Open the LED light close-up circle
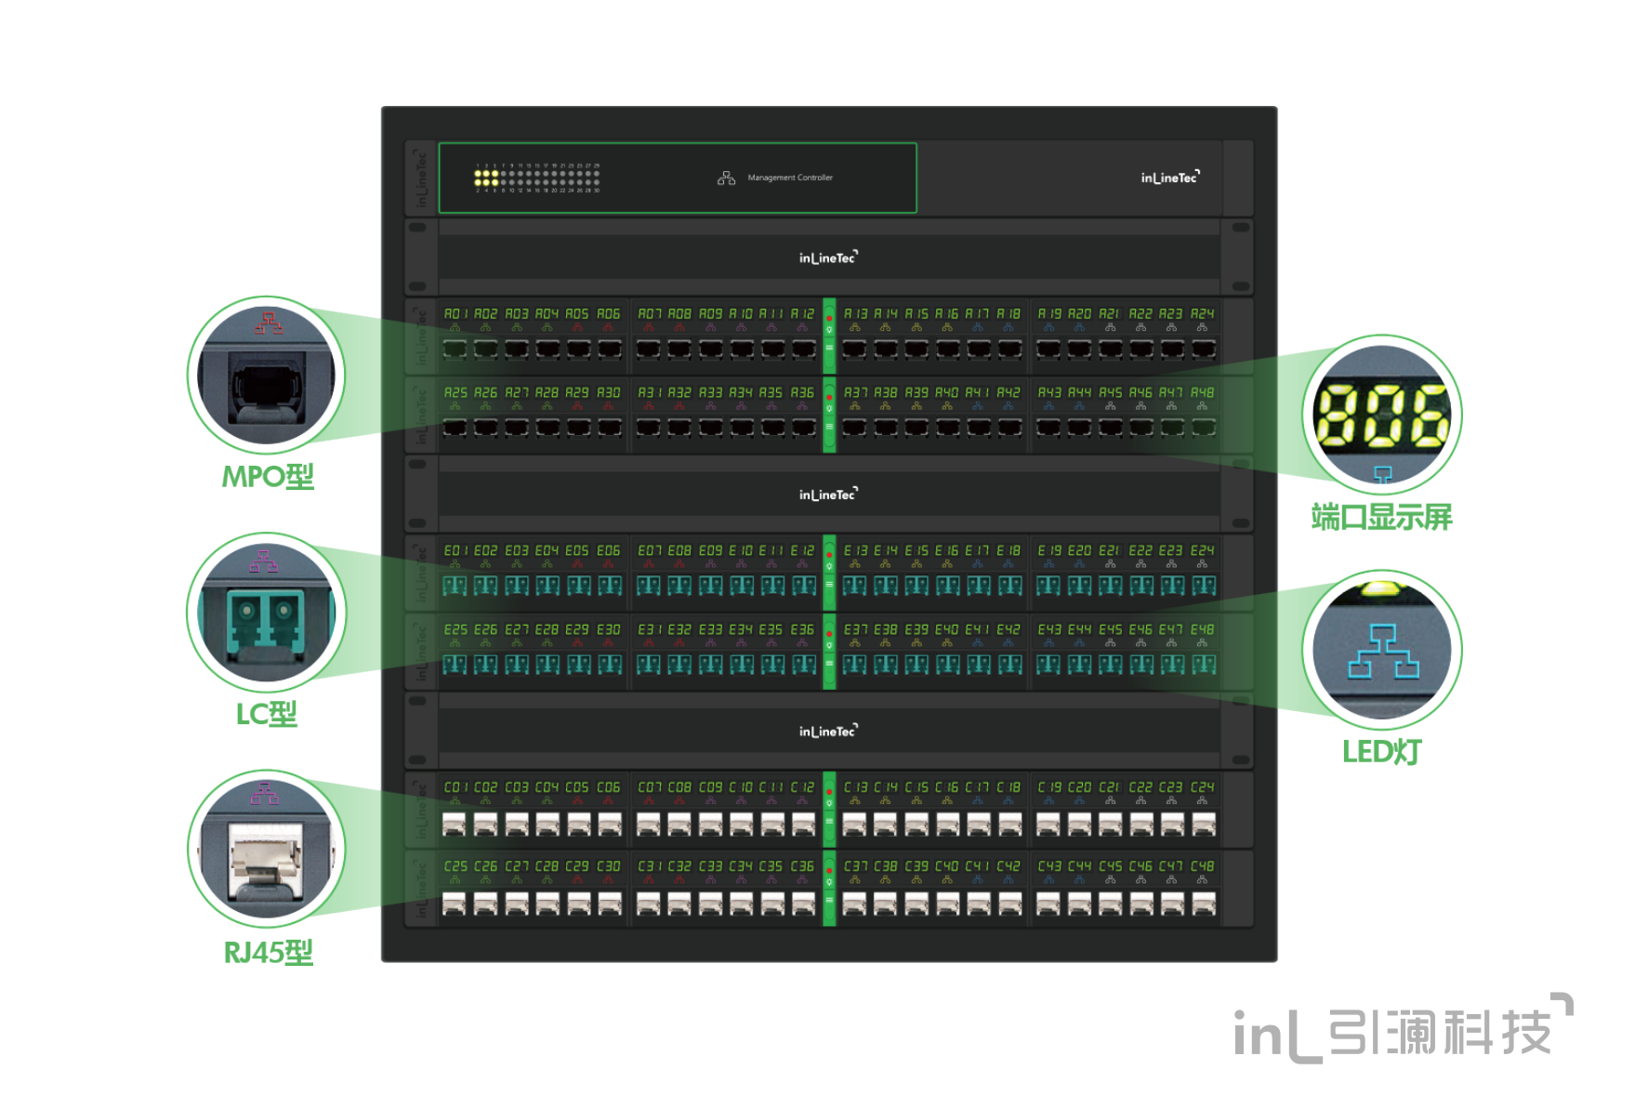Viewport: 1648px width, 1109px height. coord(1382,650)
